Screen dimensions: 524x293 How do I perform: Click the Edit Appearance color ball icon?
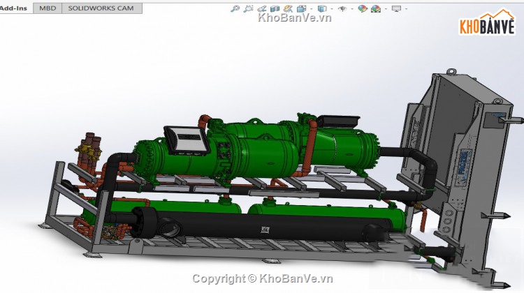(x=363, y=8)
